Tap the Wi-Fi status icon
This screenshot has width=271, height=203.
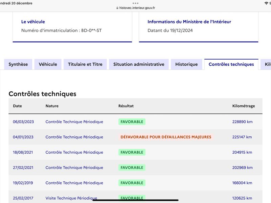[266, 3]
